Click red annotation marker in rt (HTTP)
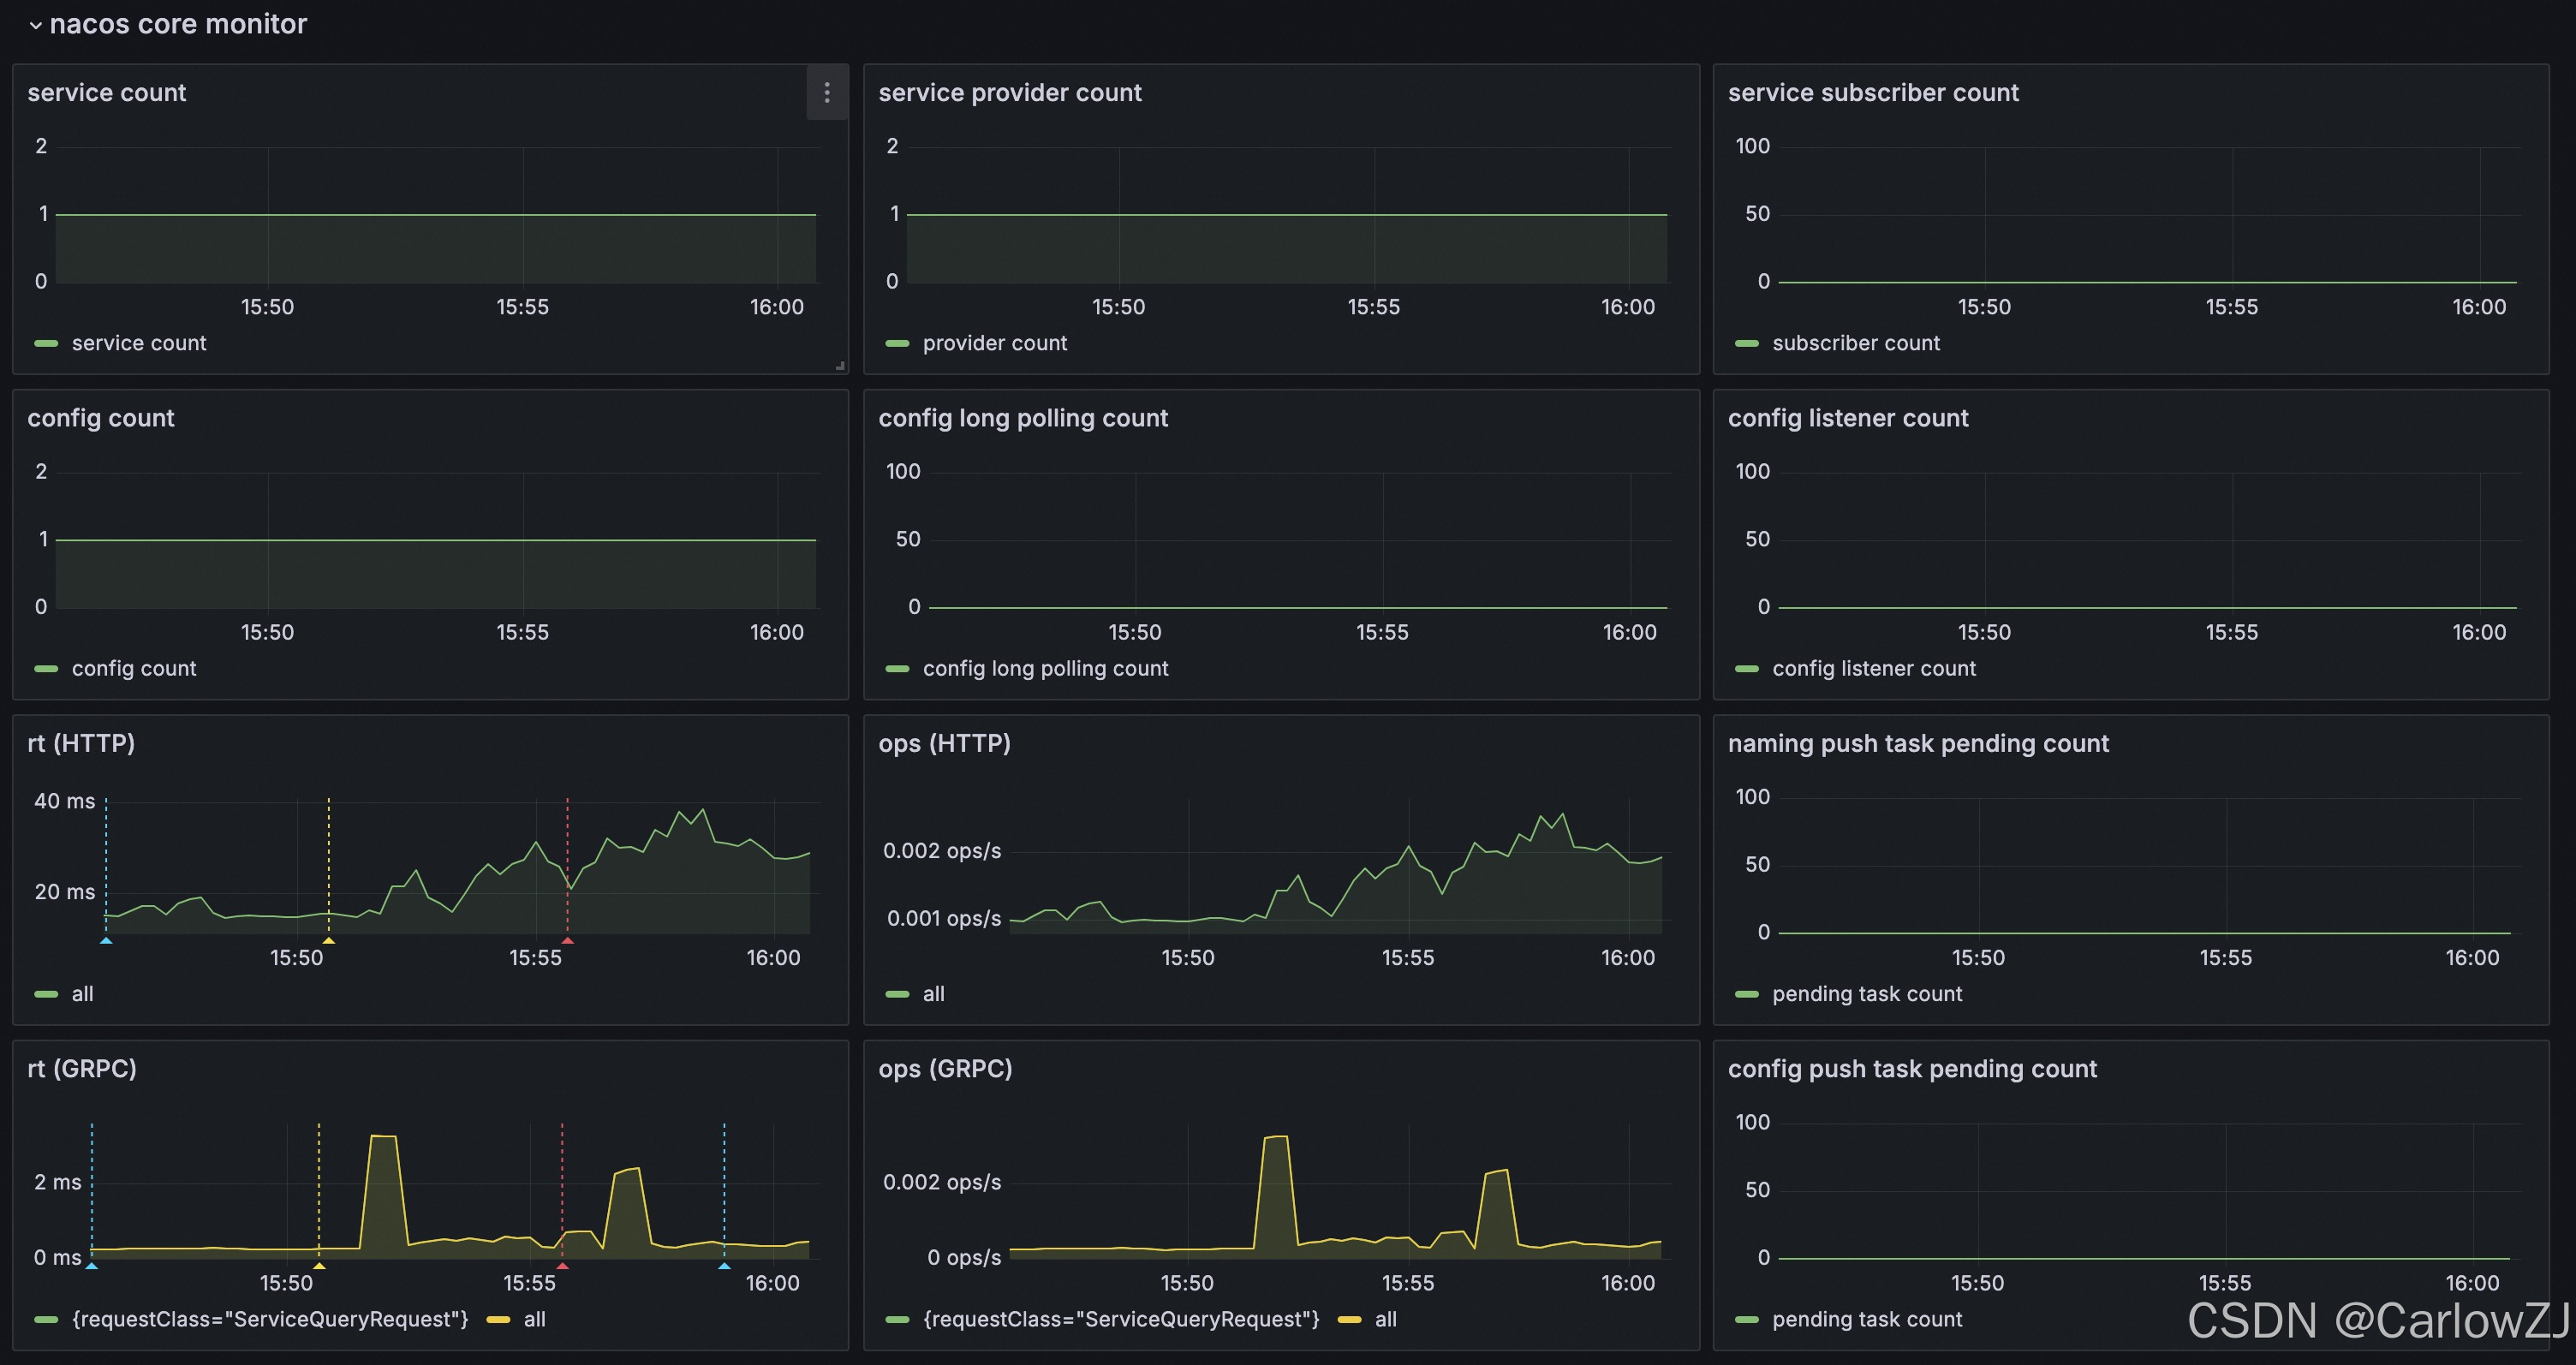Screen dimensions: 2576x1365 [x=567, y=940]
